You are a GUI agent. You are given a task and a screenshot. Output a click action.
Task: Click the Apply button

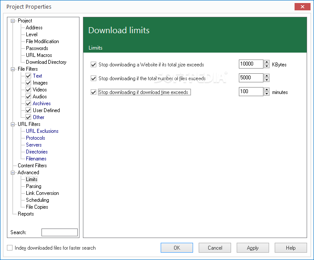tap(253, 248)
